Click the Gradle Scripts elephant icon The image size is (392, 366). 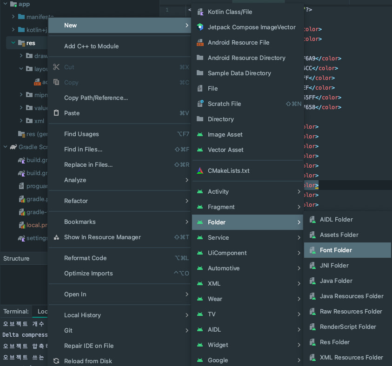click(13, 147)
